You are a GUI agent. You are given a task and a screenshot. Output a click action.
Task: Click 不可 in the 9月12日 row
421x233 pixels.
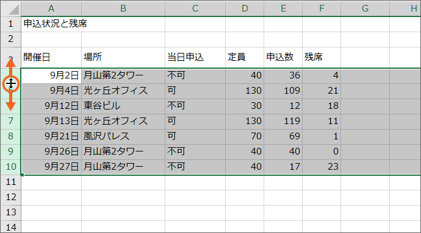point(195,106)
